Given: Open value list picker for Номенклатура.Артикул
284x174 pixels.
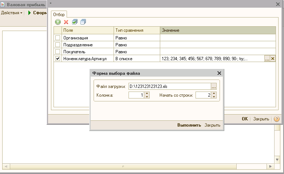Looking at the screenshot, I should point(267,59).
